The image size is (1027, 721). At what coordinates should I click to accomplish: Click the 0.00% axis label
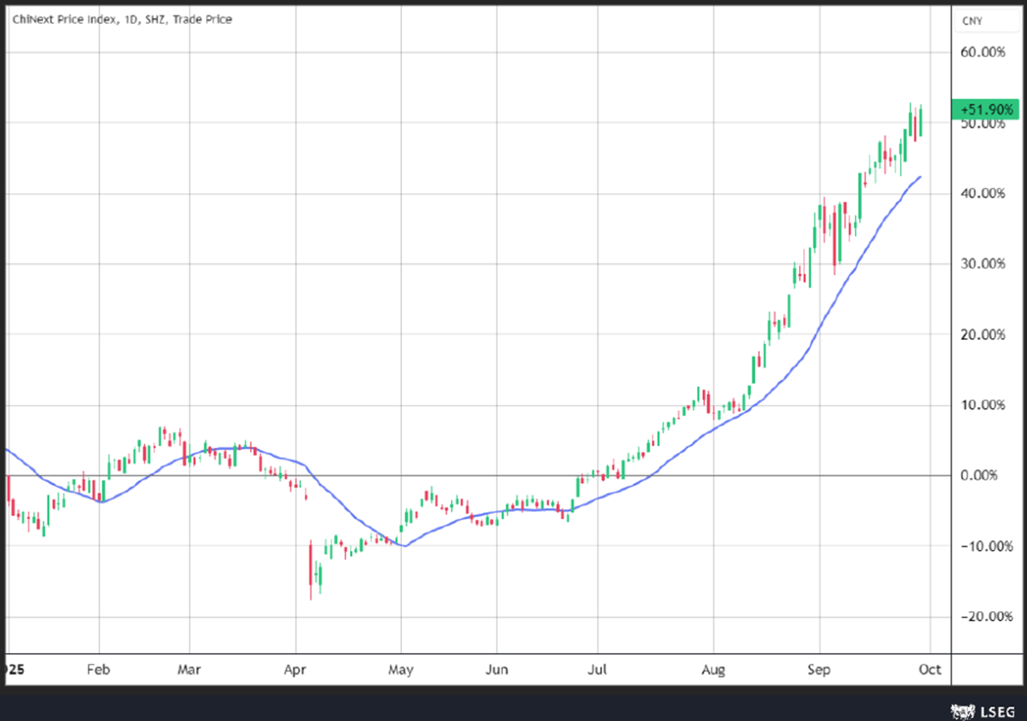point(979,476)
